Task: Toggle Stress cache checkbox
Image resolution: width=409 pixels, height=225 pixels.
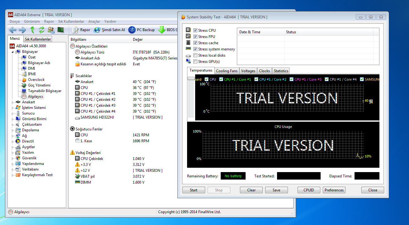Action: click(195, 43)
